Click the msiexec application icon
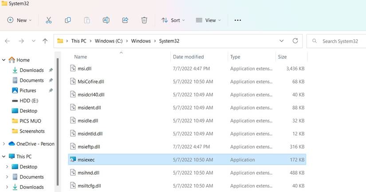The image size is (366, 192). 73,160
